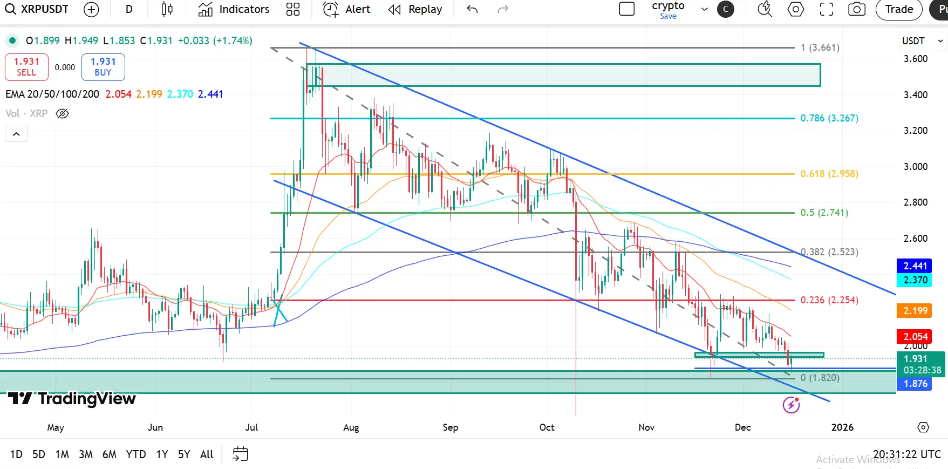Open indicator templates grid

(293, 9)
